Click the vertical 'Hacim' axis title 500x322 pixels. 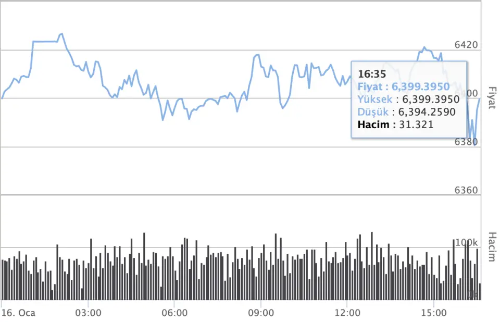490,245
